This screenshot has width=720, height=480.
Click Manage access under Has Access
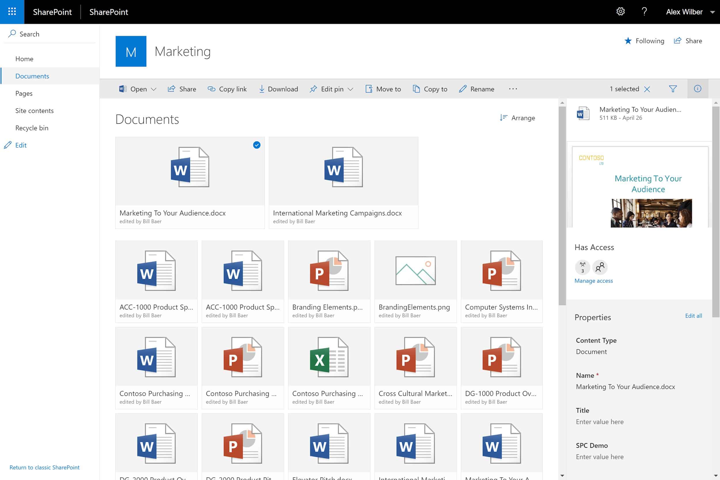(x=593, y=281)
